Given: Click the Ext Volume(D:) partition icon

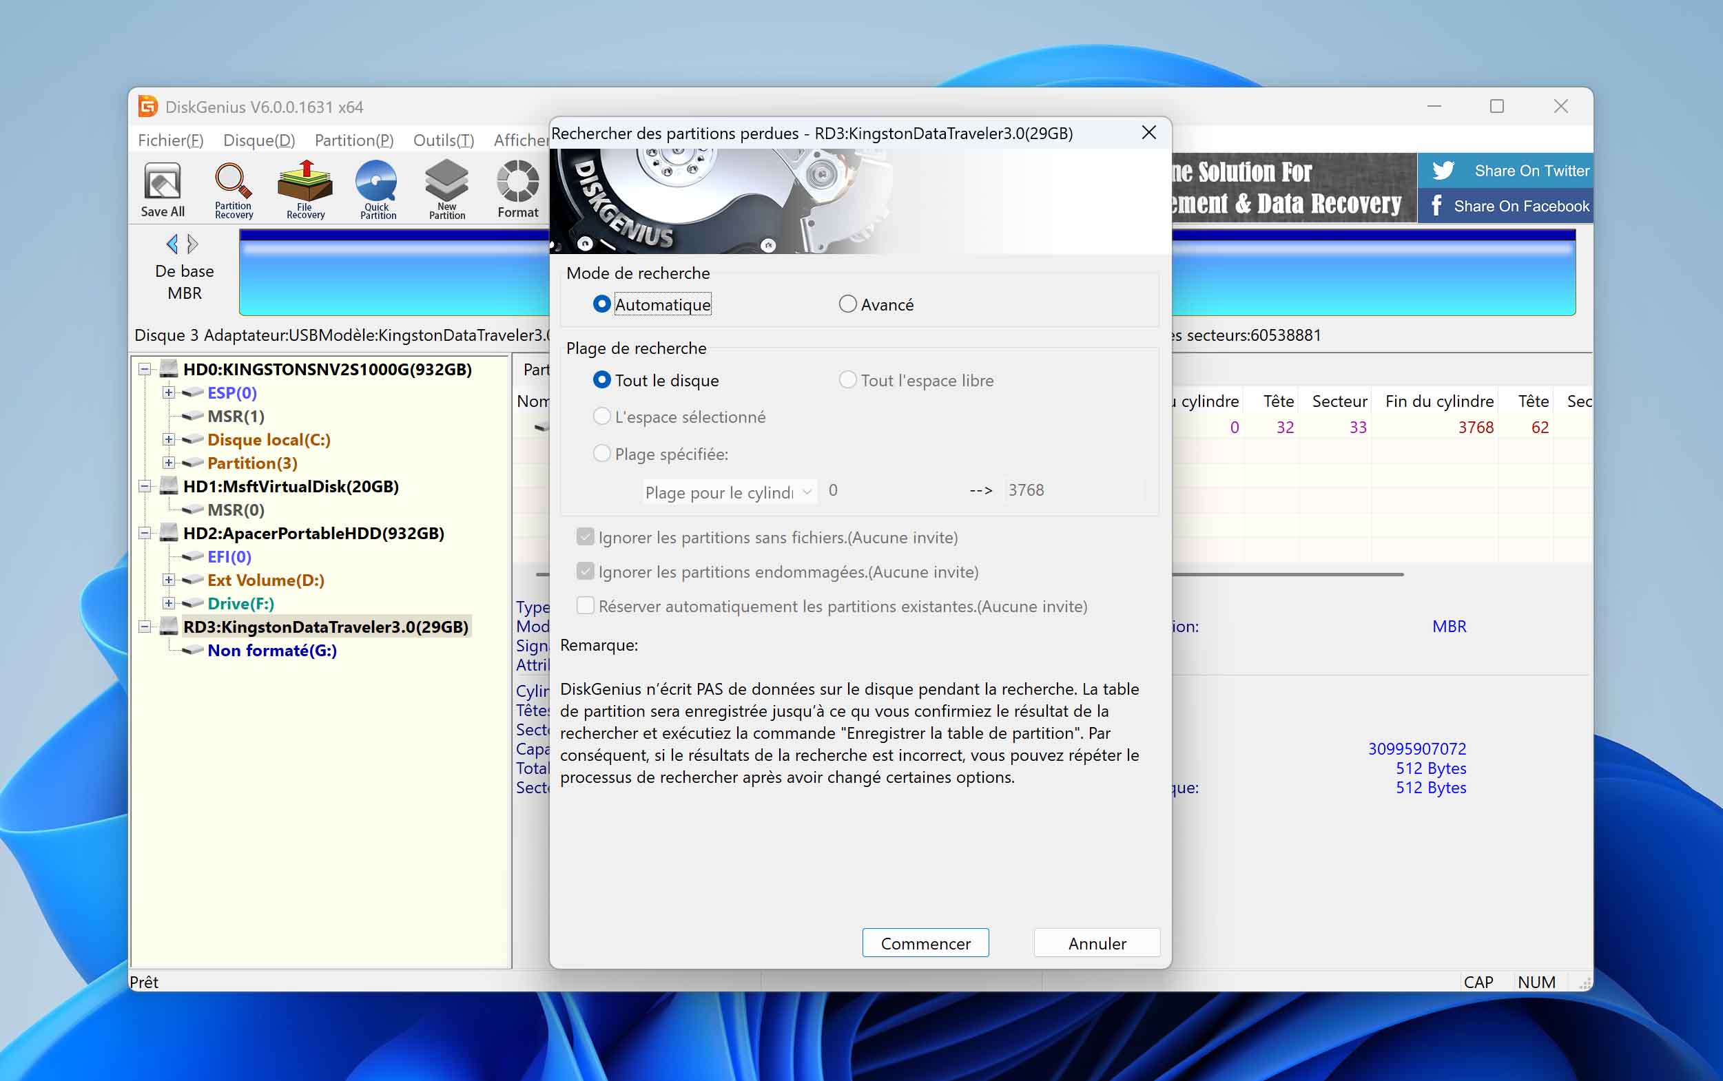Looking at the screenshot, I should 192,580.
